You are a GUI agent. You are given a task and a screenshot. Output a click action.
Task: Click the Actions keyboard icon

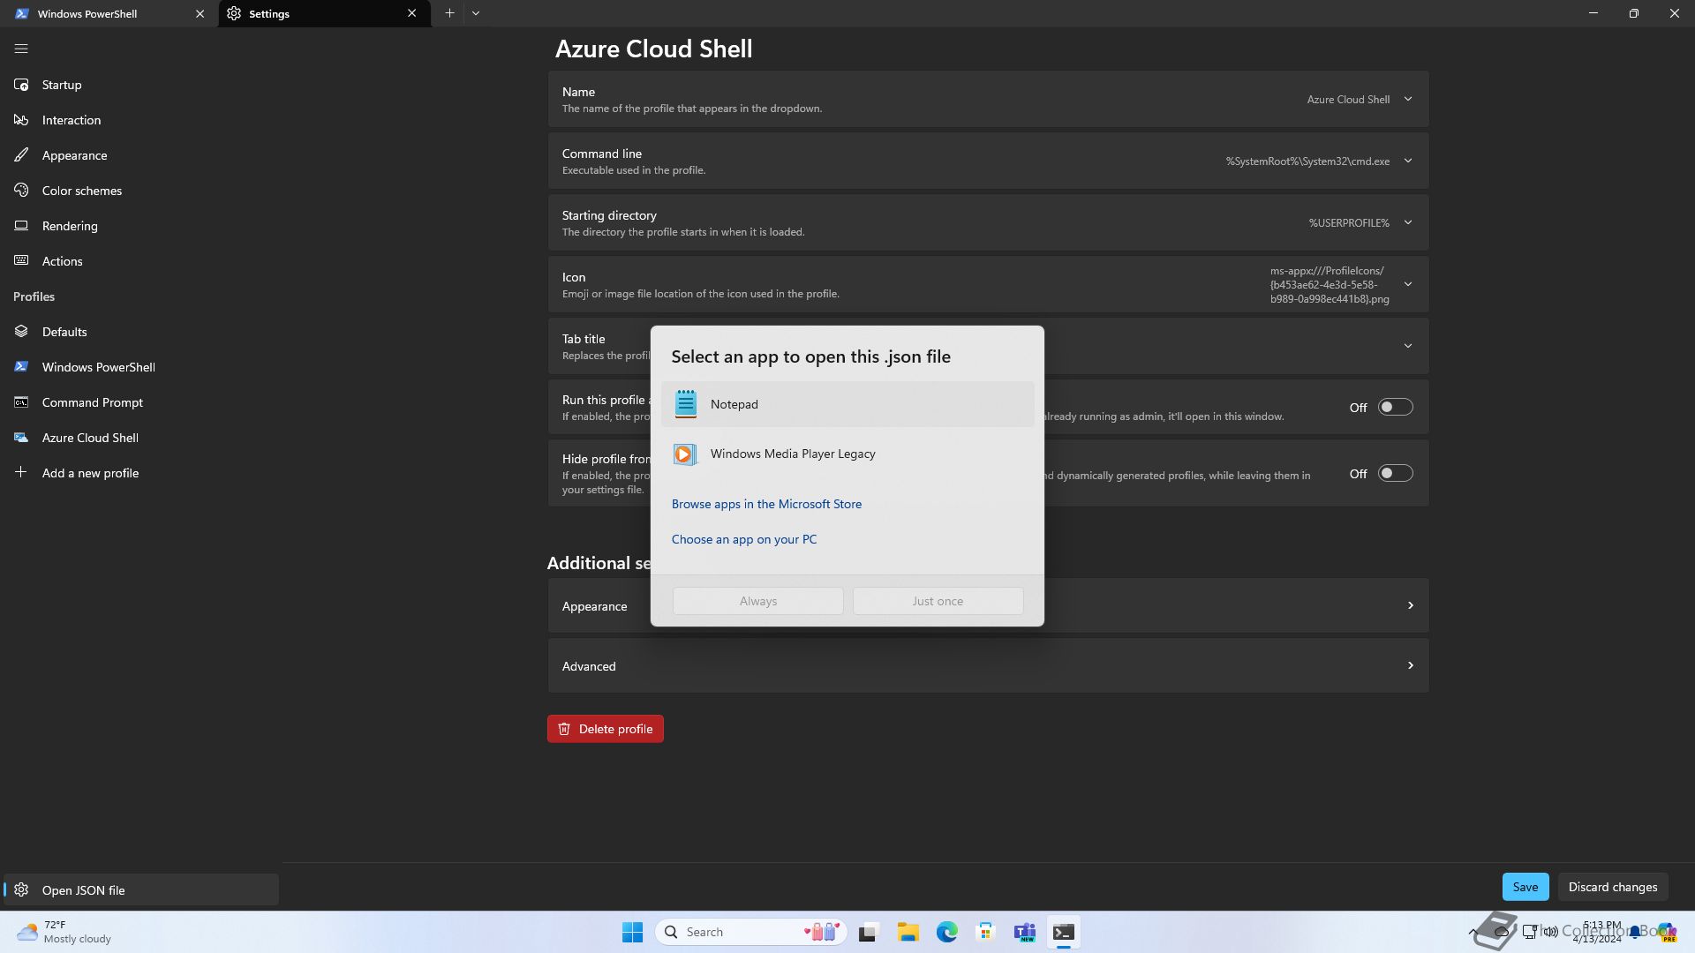[x=21, y=261]
